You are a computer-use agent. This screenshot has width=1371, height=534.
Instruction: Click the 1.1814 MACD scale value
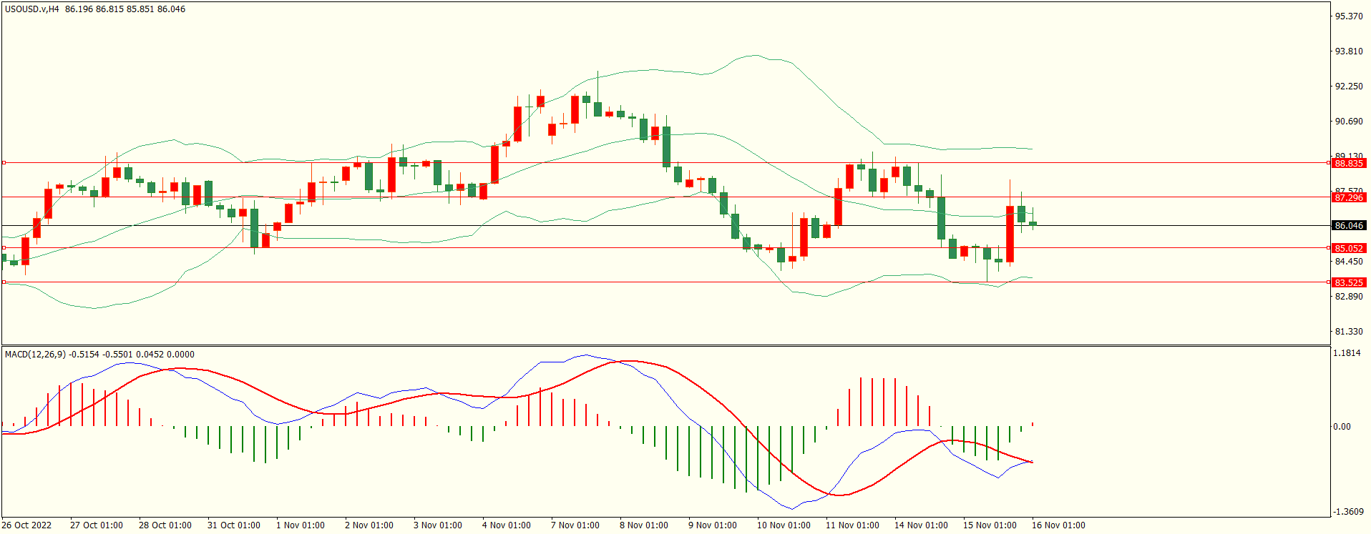1347,353
